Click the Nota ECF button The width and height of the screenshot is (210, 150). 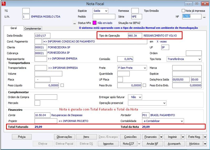[128, 144]
